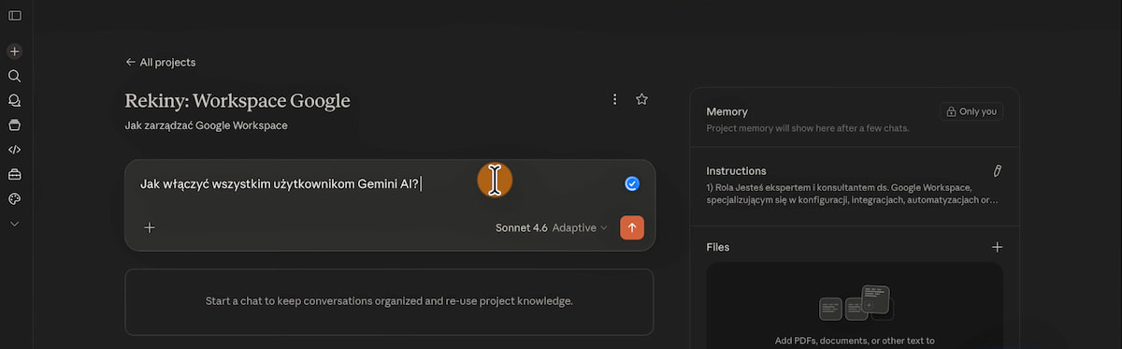This screenshot has height=349, width=1122.
Task: Add a file with Files plus icon
Action: point(997,247)
